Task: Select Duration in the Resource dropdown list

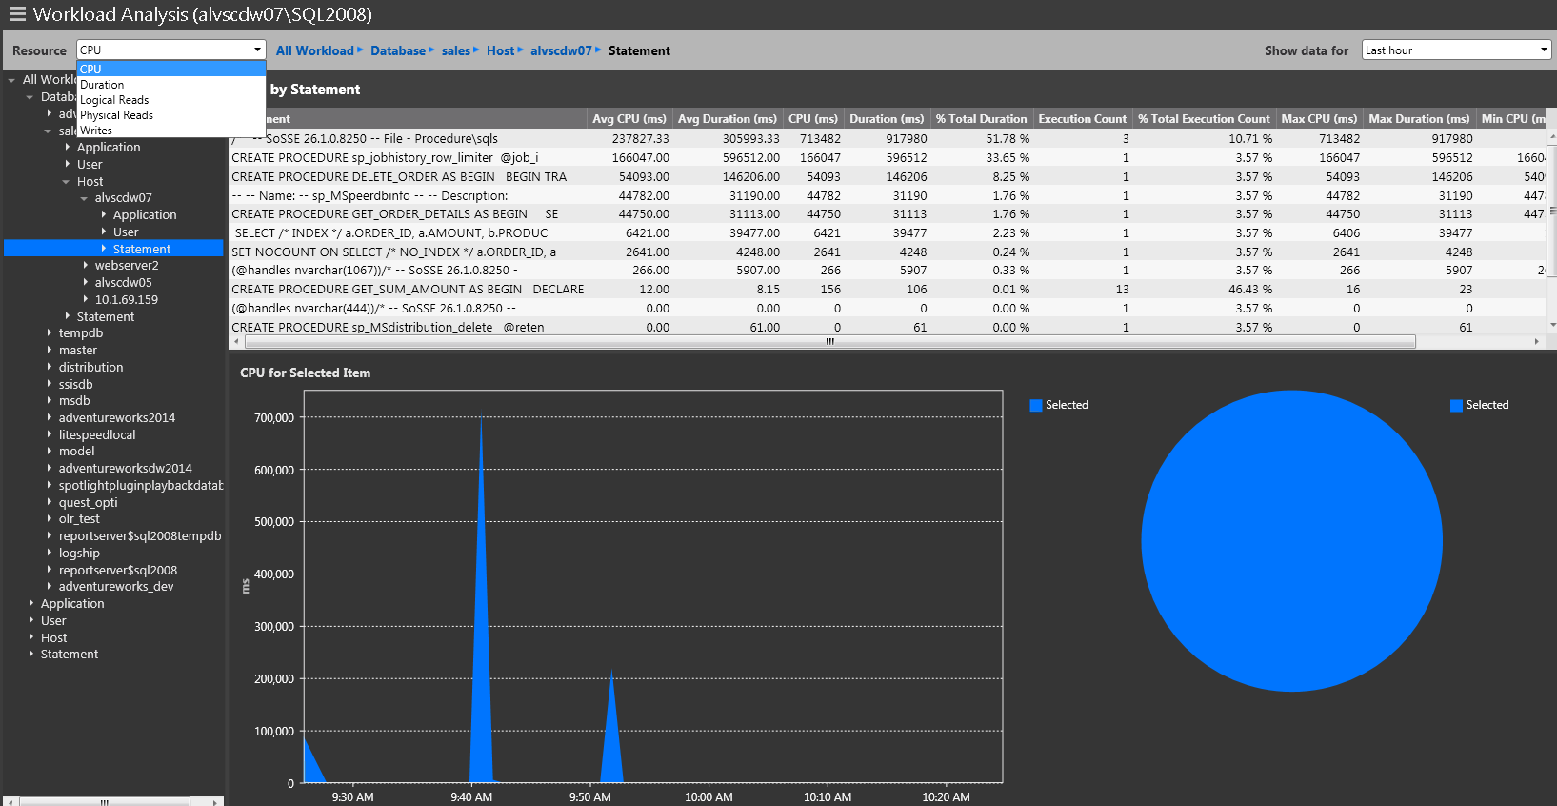Action: (102, 85)
